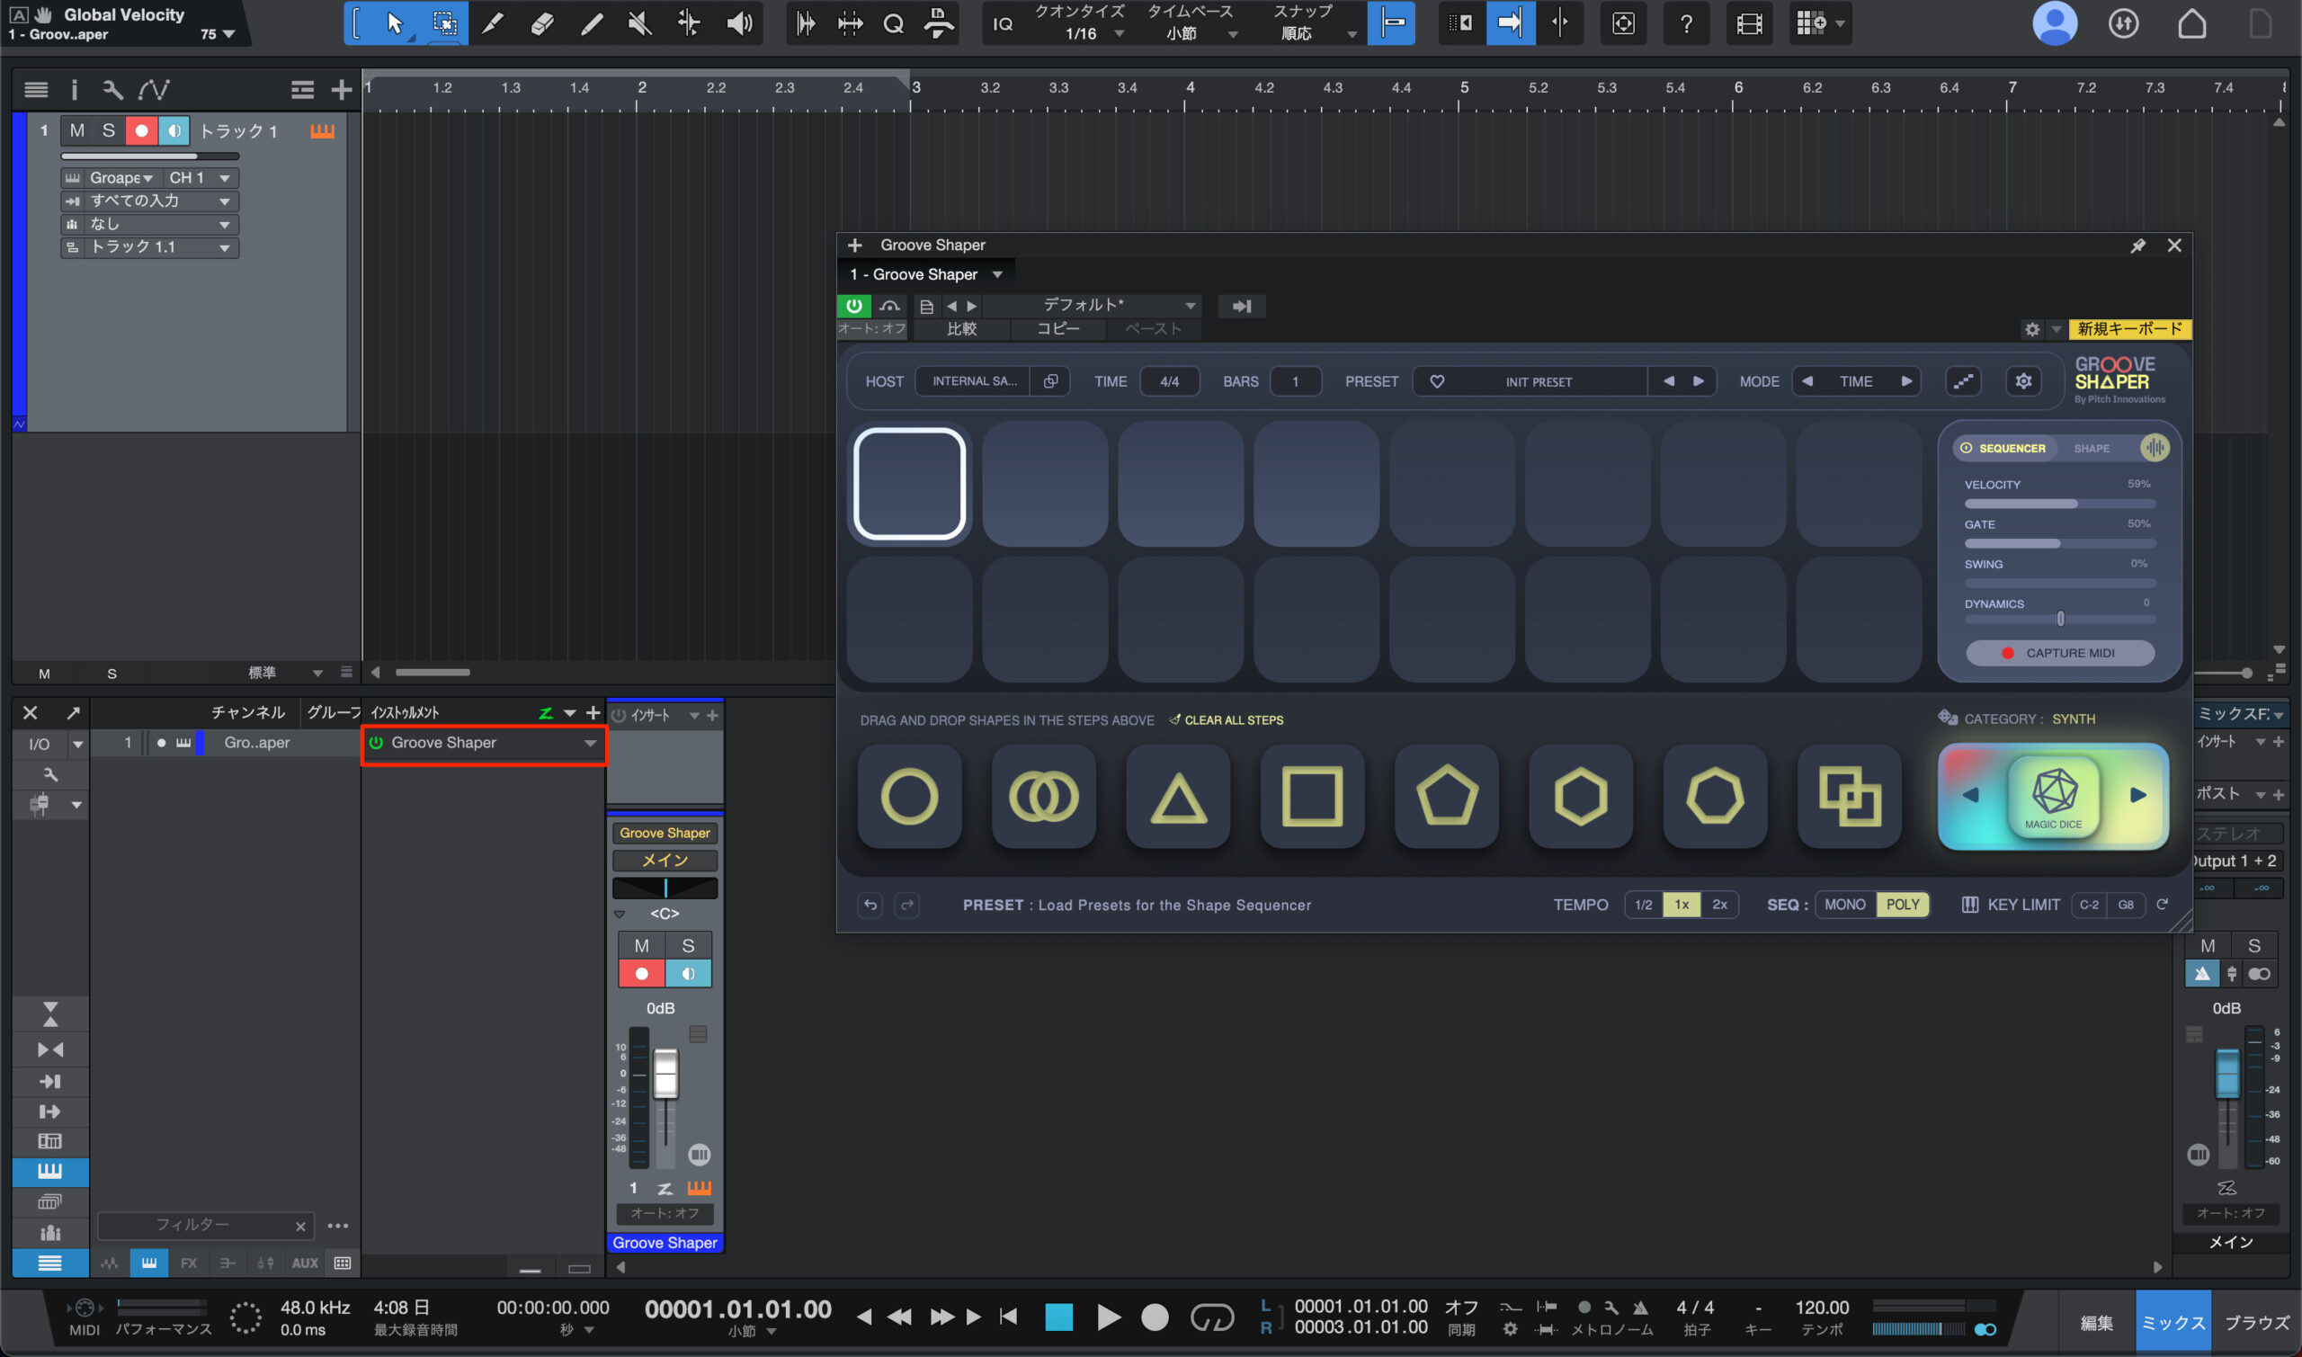Image resolution: width=2302 pixels, height=1357 pixels.
Task: Add a new track with plus icon
Action: click(x=341, y=90)
